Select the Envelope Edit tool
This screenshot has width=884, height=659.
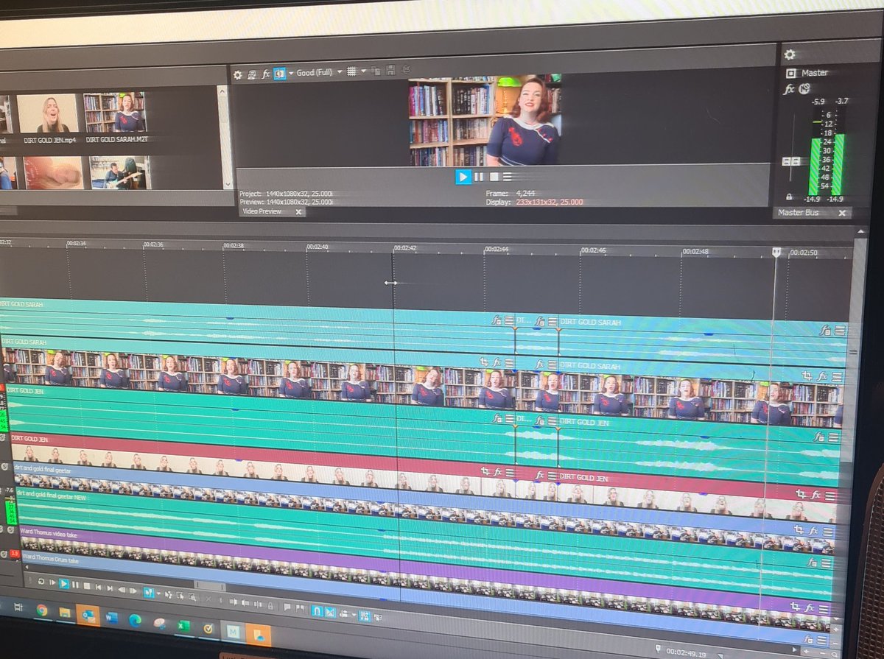168,594
